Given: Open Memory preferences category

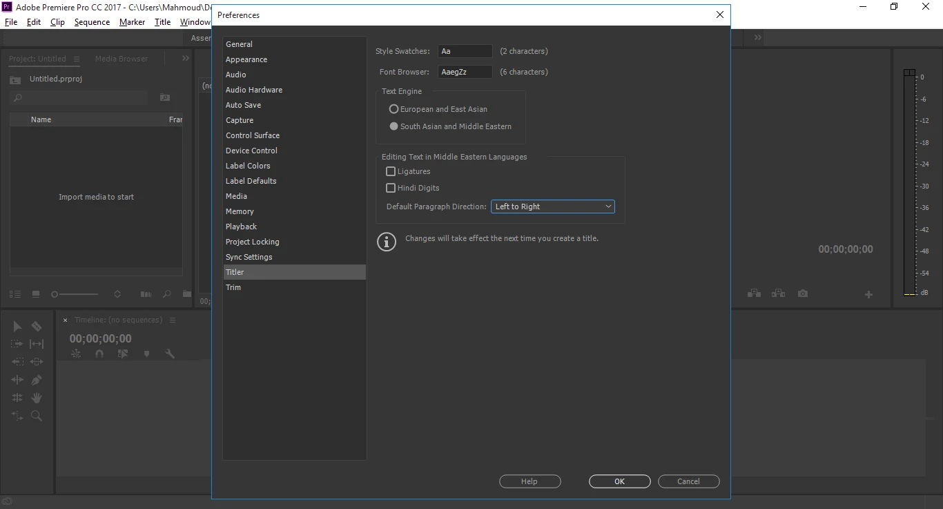Looking at the screenshot, I should click(x=294, y=211).
